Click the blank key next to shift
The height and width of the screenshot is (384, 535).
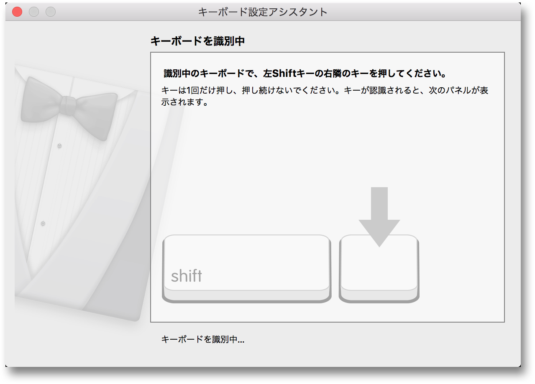(x=379, y=269)
